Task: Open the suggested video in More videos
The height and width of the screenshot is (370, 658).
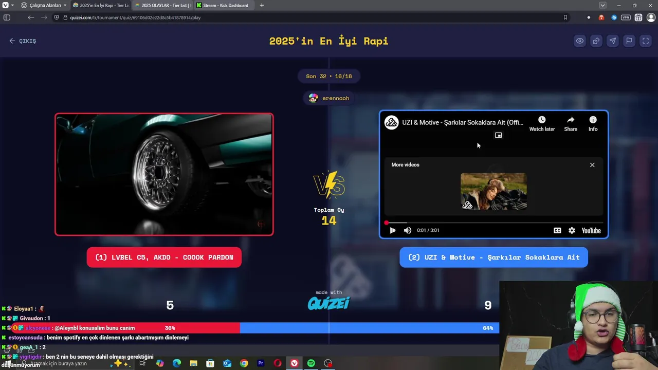Action: coord(493,192)
